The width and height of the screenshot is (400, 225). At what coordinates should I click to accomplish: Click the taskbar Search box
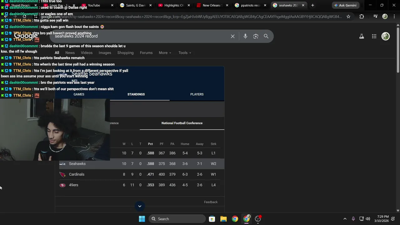click(177, 219)
